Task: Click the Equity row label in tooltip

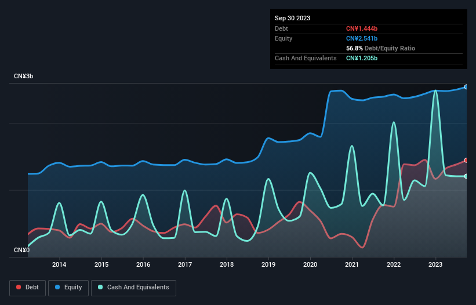Action: pos(284,38)
